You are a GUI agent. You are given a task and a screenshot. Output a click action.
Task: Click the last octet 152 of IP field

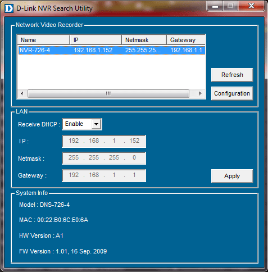[x=134, y=140]
